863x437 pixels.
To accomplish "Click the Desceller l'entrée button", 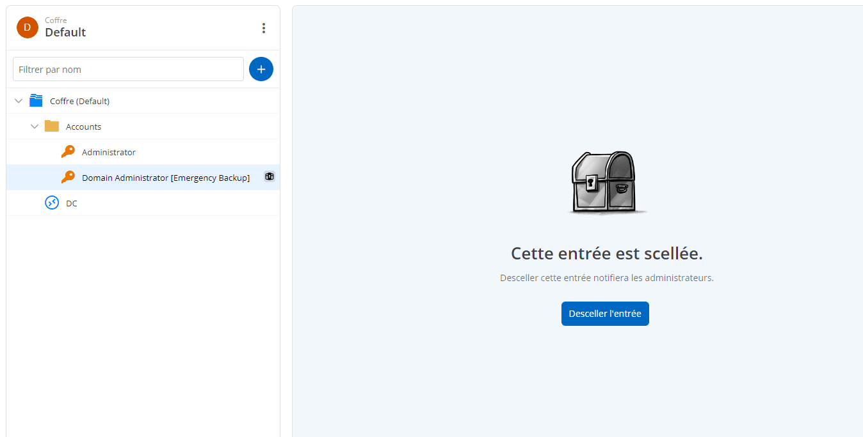I will (605, 313).
